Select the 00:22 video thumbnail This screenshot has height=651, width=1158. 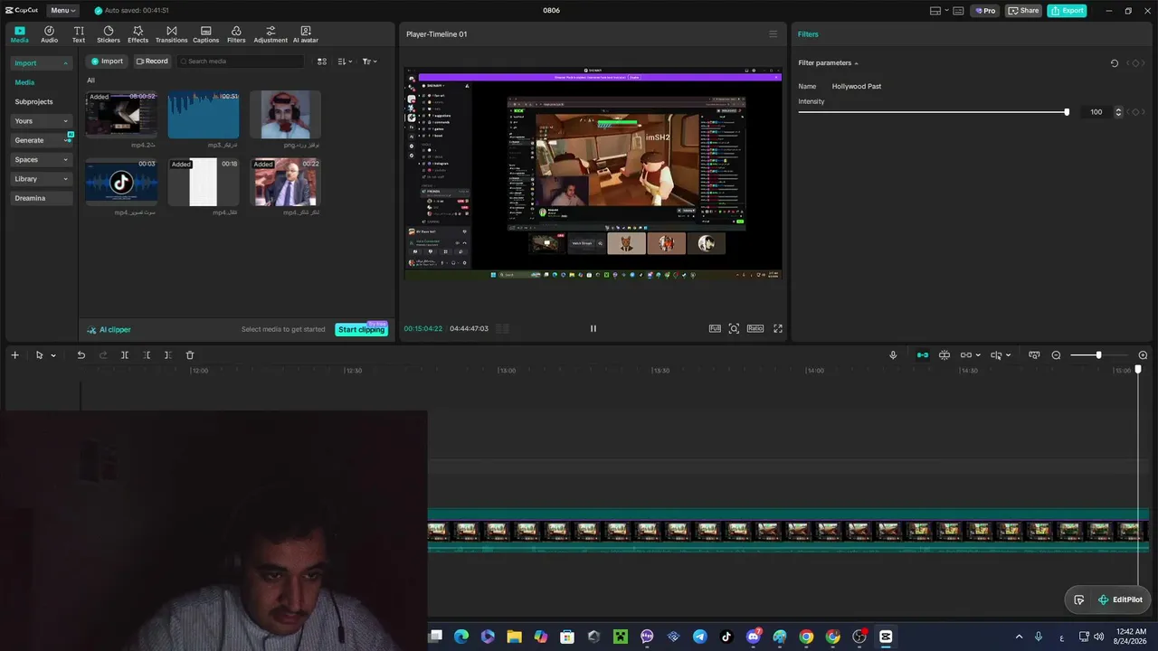click(285, 183)
